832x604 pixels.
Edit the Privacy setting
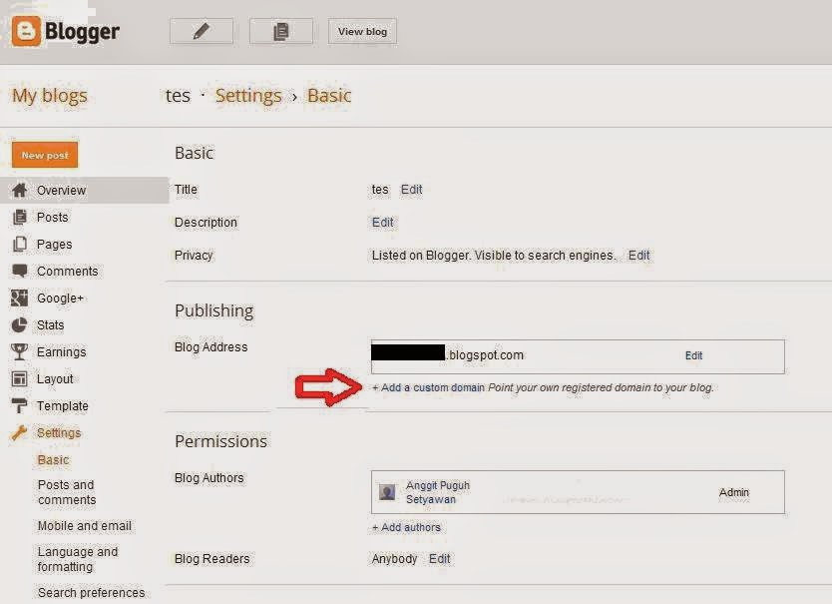[638, 256]
